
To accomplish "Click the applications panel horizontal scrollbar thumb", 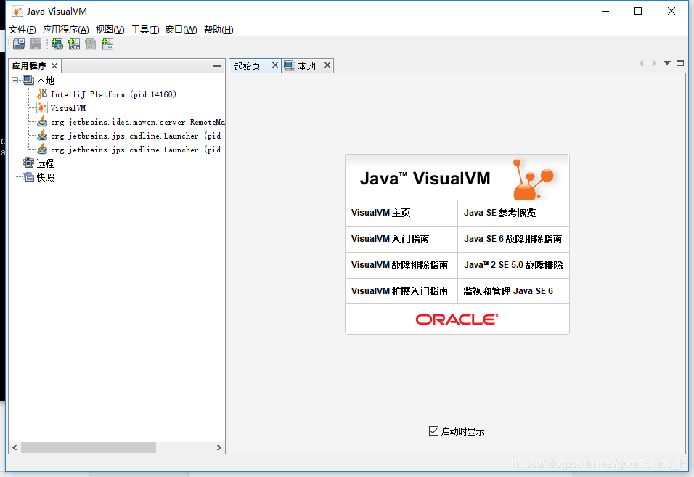I will (89, 447).
